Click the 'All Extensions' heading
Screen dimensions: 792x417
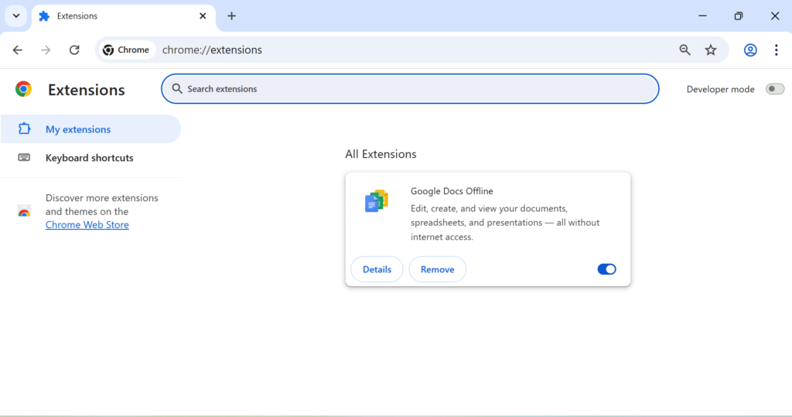pos(381,154)
